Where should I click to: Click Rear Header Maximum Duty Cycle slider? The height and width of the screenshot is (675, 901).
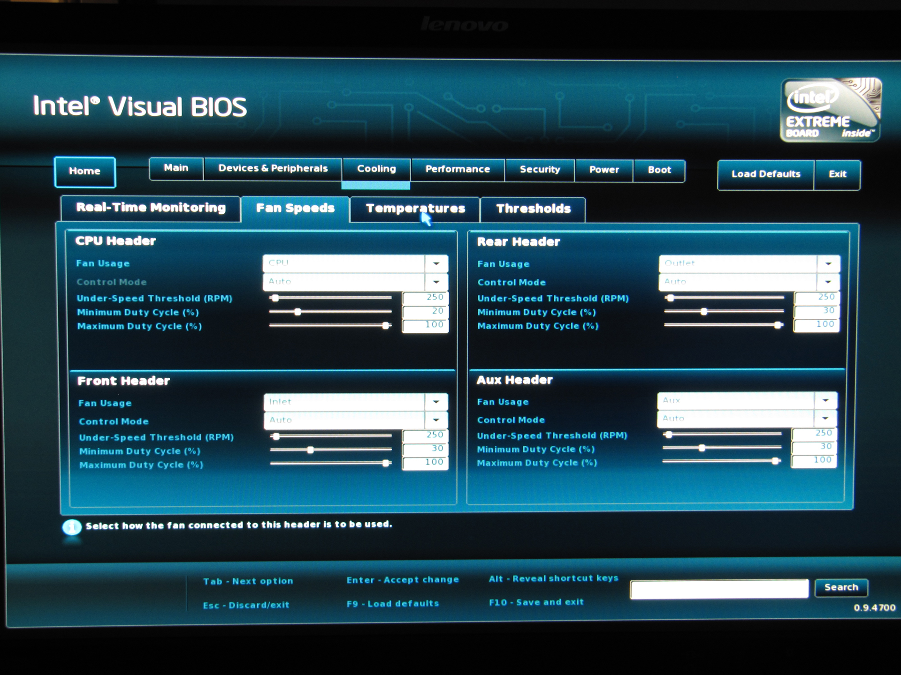pyautogui.click(x=724, y=325)
